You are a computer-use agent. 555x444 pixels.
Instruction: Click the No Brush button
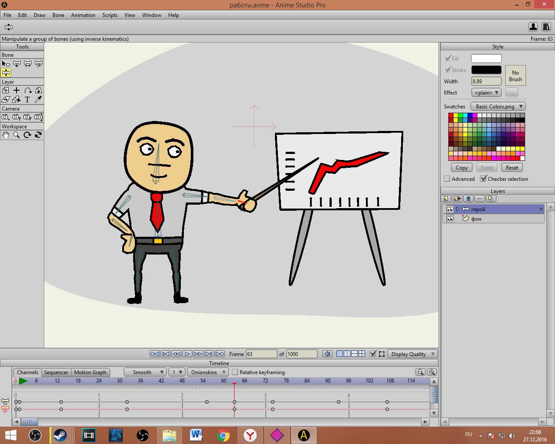click(x=516, y=75)
